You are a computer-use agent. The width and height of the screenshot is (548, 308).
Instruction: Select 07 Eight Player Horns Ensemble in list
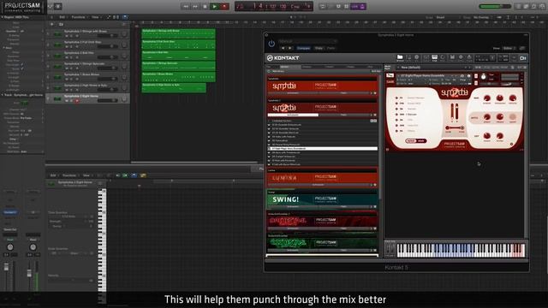click(322, 148)
